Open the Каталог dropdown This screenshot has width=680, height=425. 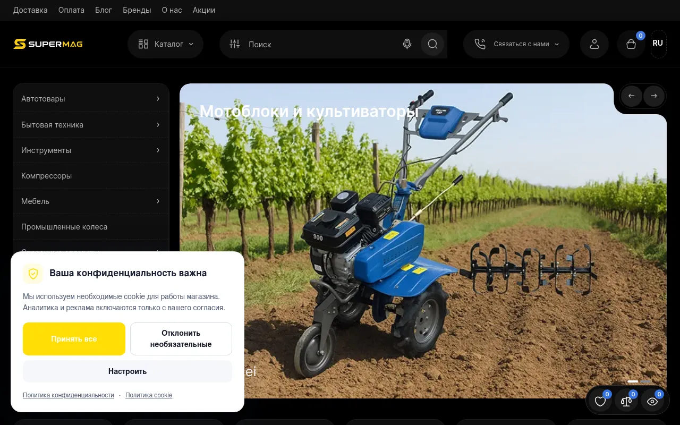pyautogui.click(x=165, y=44)
